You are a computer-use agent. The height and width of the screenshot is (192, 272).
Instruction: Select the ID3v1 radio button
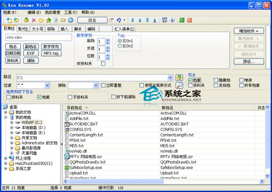(x=120, y=41)
